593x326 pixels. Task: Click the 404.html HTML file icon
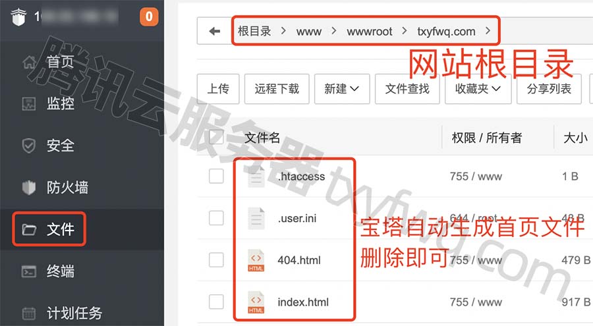click(x=256, y=260)
